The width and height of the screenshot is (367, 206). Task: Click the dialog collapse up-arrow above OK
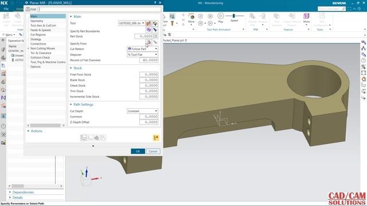pos(93,145)
